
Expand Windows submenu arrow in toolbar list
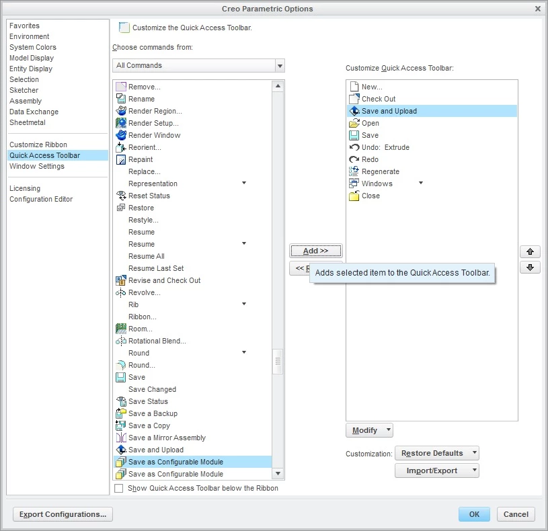tap(421, 183)
